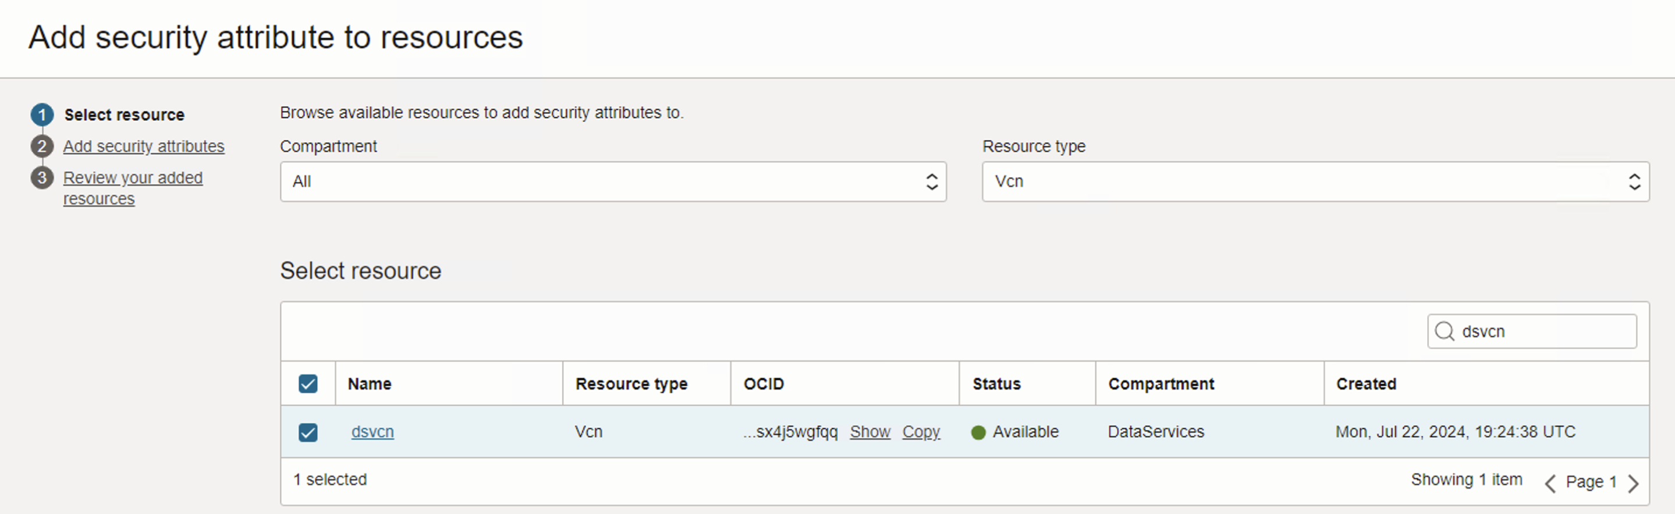
Task: Go to previous page arrow
Action: (x=1550, y=483)
